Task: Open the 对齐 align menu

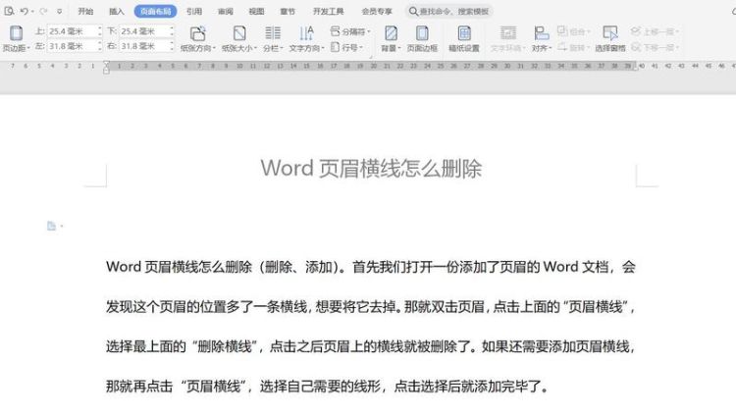Action: (541, 38)
